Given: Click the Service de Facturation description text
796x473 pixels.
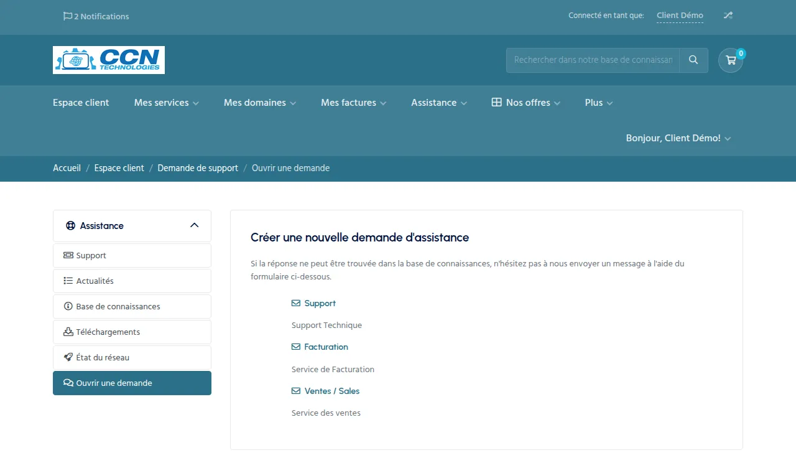Looking at the screenshot, I should 333,370.
